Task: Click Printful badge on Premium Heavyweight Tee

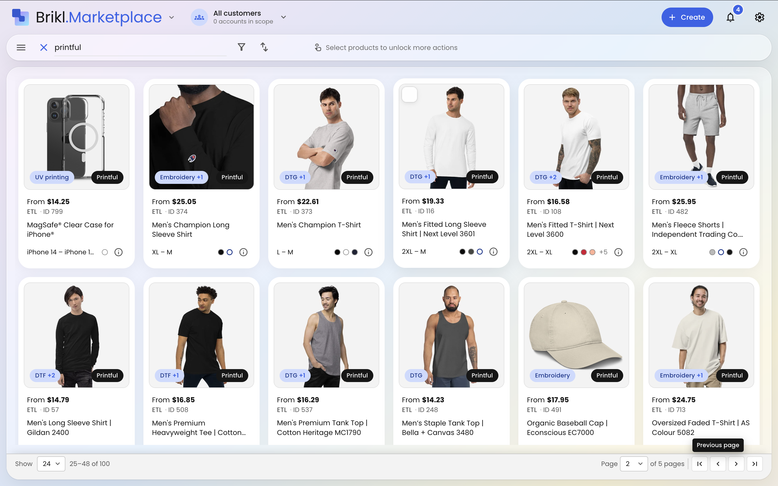Action: [232, 375]
